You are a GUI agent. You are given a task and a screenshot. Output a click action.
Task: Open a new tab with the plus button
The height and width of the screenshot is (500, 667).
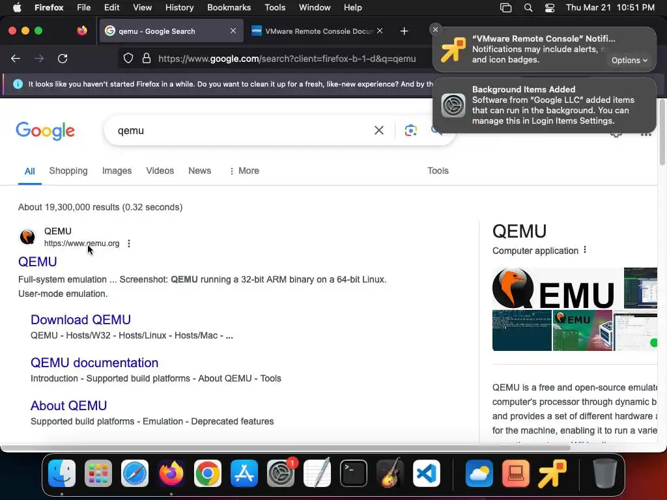(x=404, y=31)
